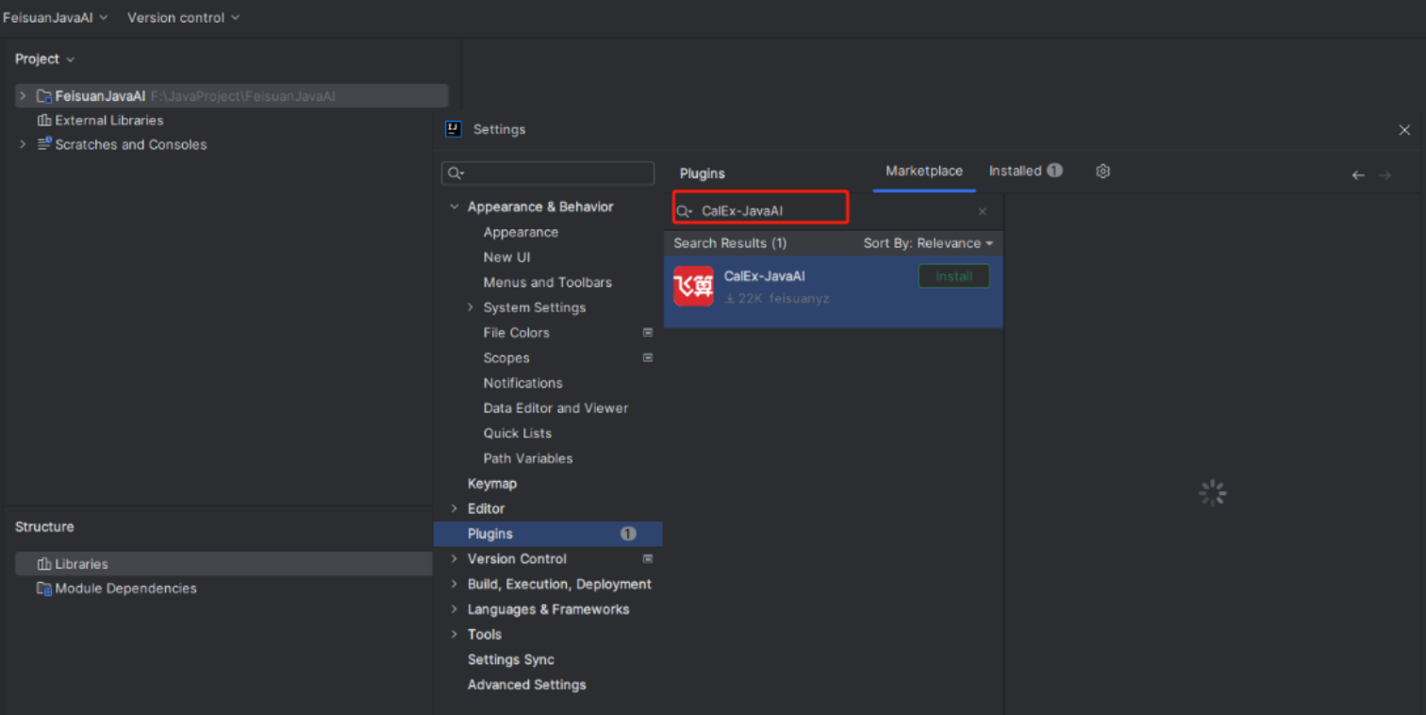Screen dimensions: 1426x715
Task: Select Keymap in settings tree
Action: [x=492, y=484]
